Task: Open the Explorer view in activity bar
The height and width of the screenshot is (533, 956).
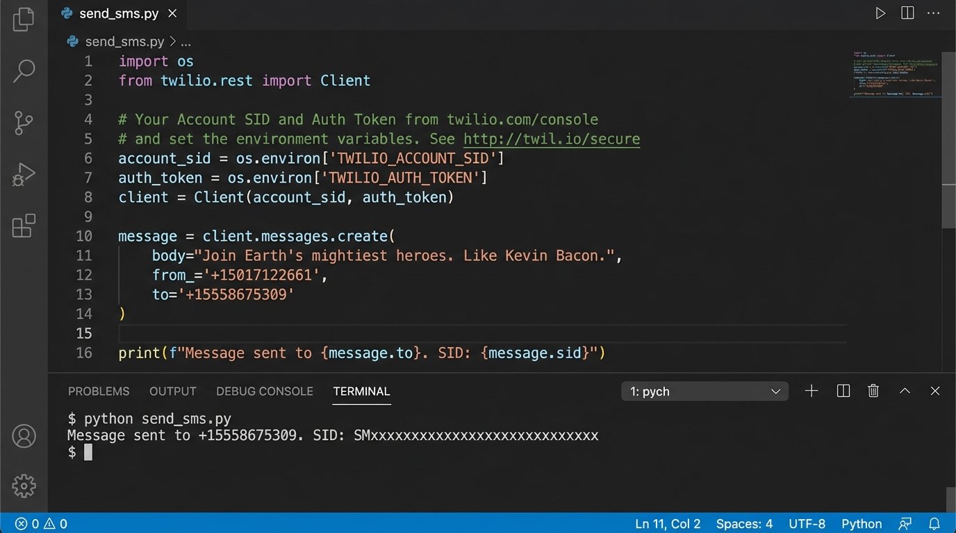Action: (x=24, y=19)
